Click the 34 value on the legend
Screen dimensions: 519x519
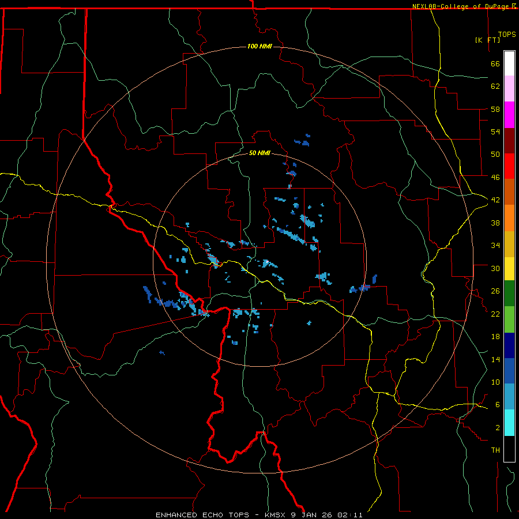coord(495,246)
